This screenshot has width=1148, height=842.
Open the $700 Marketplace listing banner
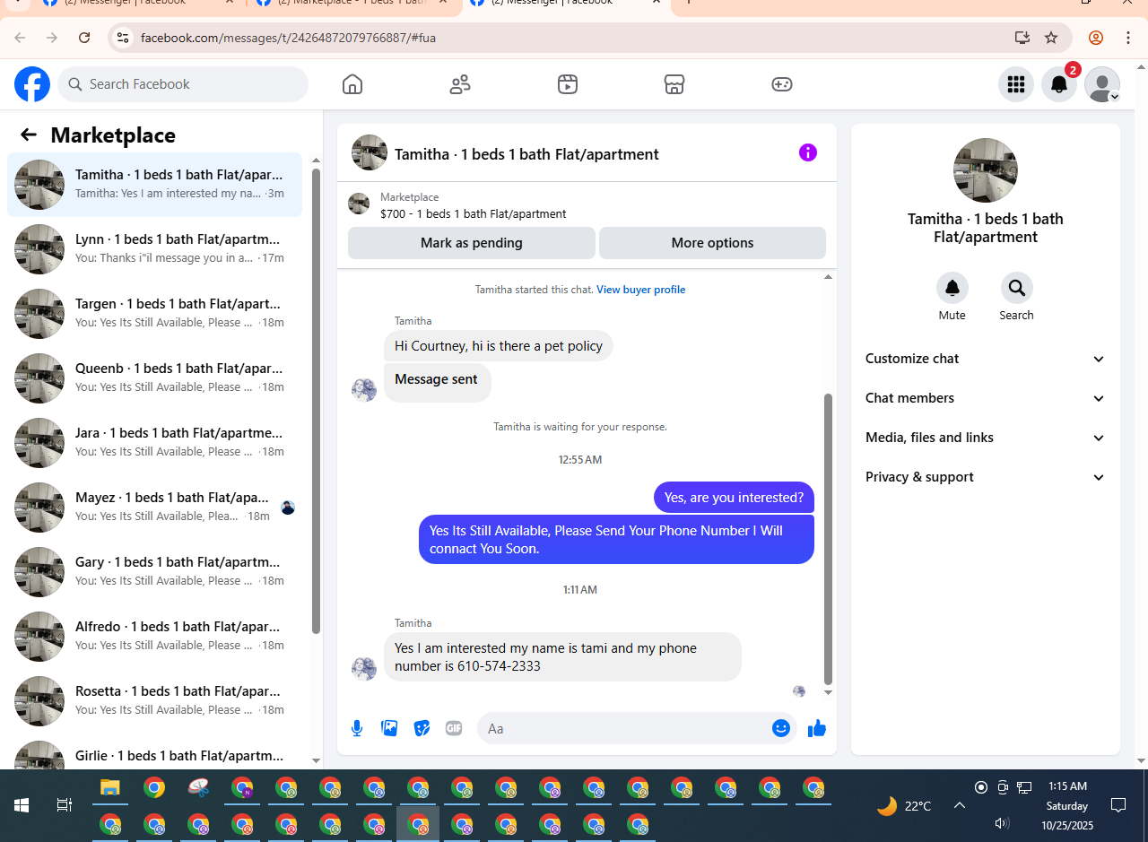[x=587, y=205]
